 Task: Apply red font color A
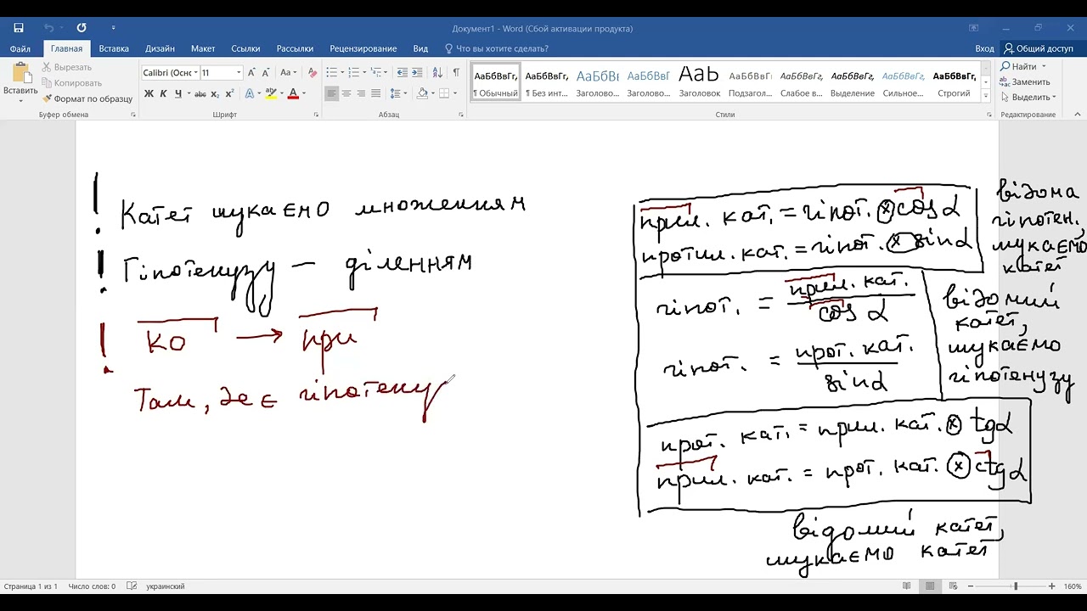(293, 93)
